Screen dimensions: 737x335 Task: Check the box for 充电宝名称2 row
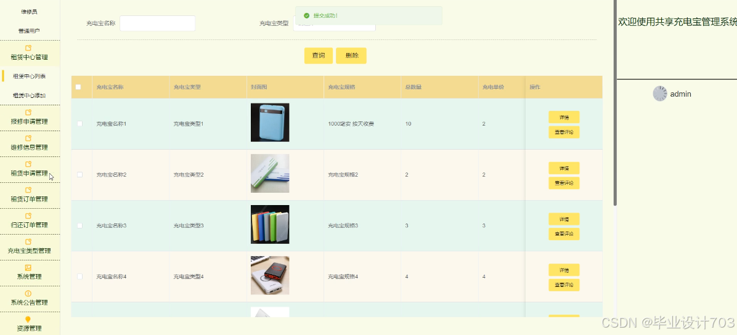(x=79, y=174)
